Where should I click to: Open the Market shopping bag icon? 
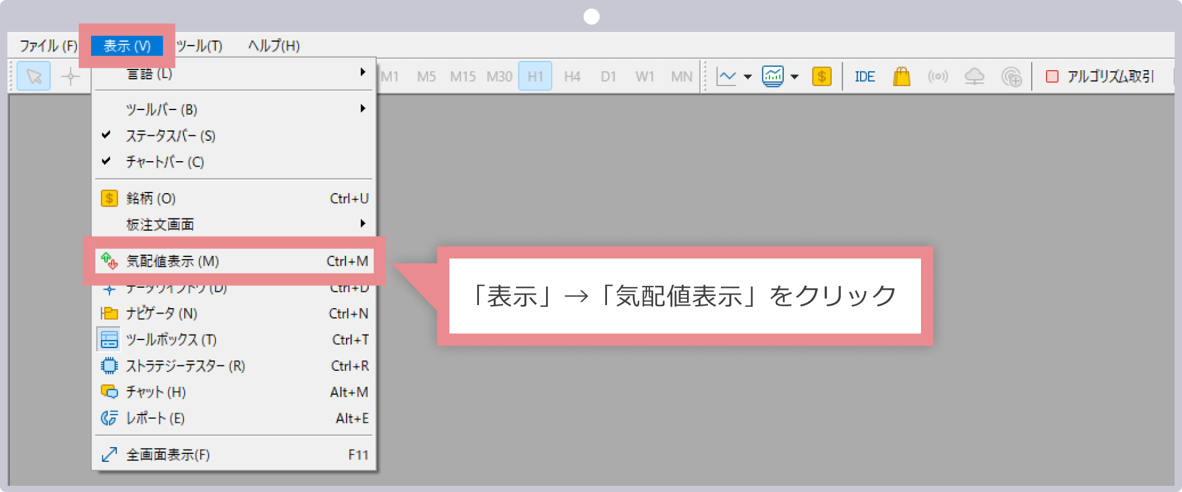click(901, 76)
